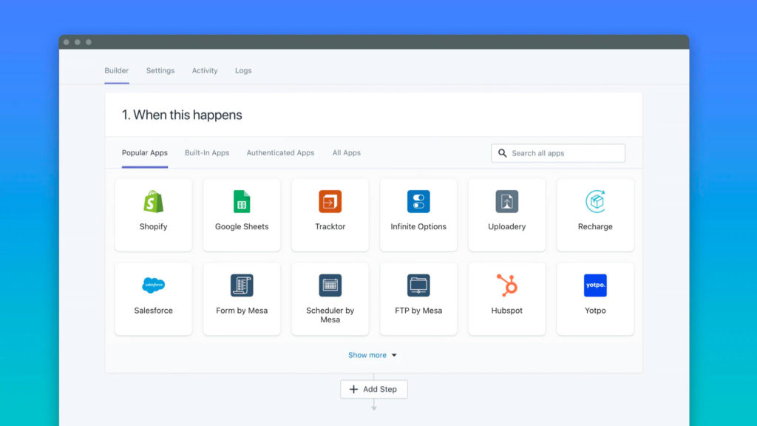
Task: Click the Google Sheets label
Action: click(x=242, y=226)
